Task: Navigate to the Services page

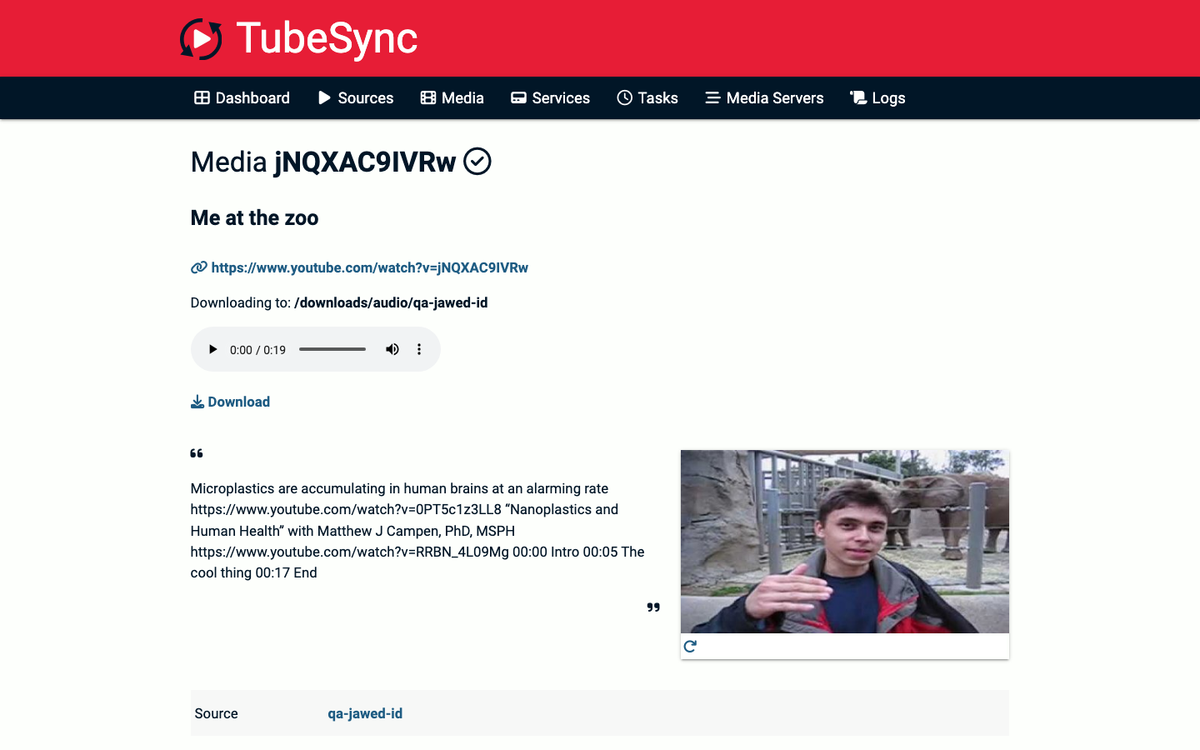Action: click(x=550, y=98)
